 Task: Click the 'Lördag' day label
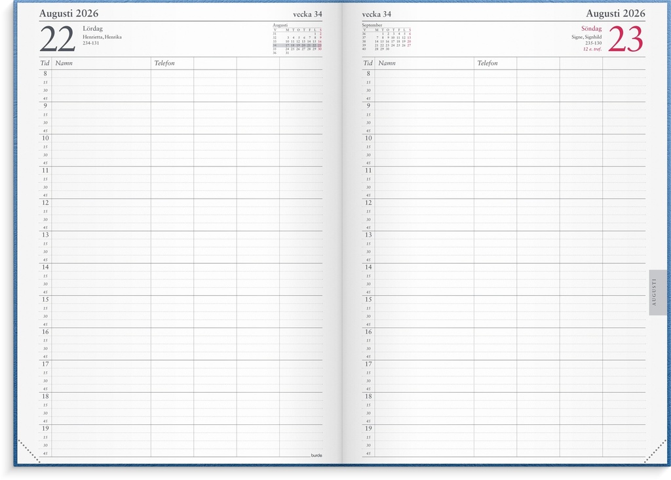[x=93, y=29]
